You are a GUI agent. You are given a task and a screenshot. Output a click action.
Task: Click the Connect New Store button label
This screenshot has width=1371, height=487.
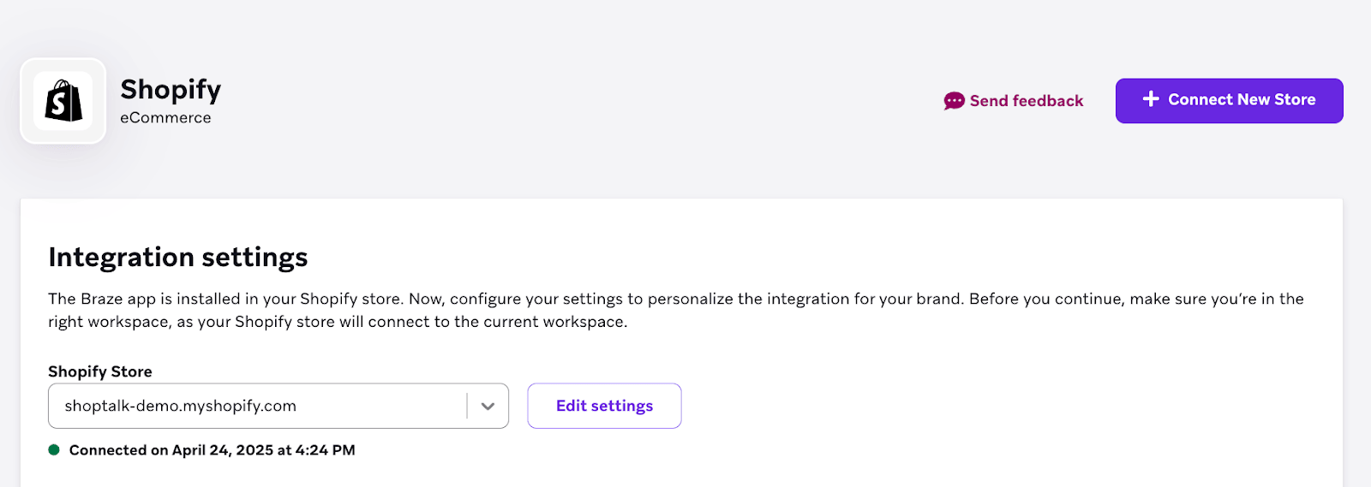tap(1242, 99)
